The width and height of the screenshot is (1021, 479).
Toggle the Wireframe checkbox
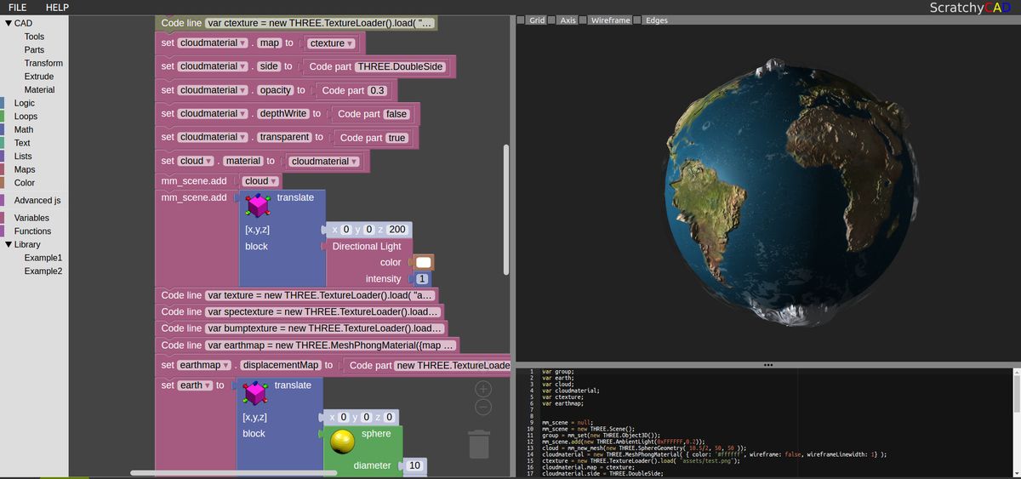584,20
